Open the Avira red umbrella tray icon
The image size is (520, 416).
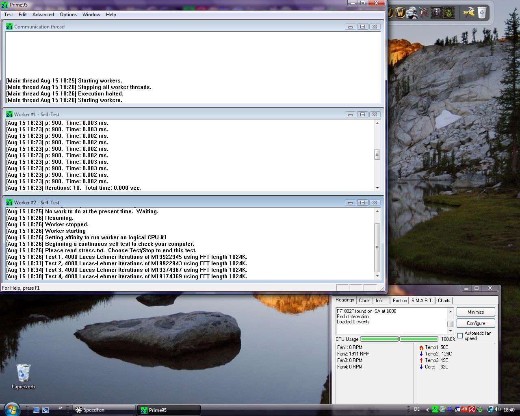(472, 409)
